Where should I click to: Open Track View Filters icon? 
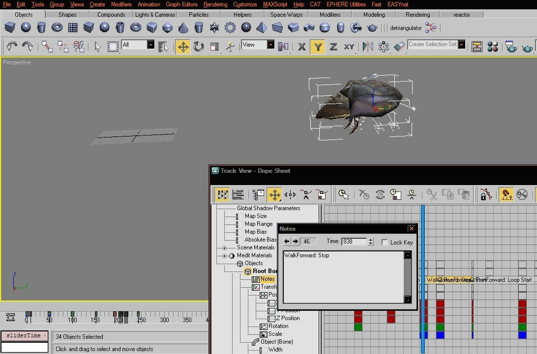coord(259,194)
